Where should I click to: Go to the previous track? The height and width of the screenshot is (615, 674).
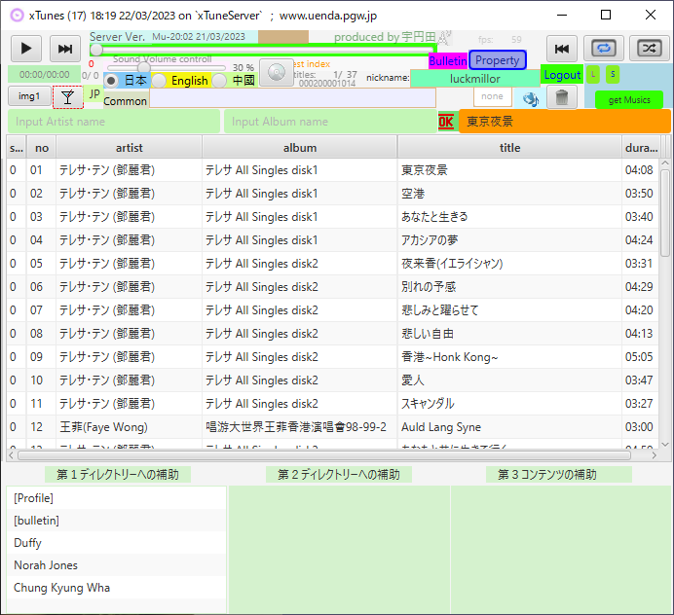[561, 49]
